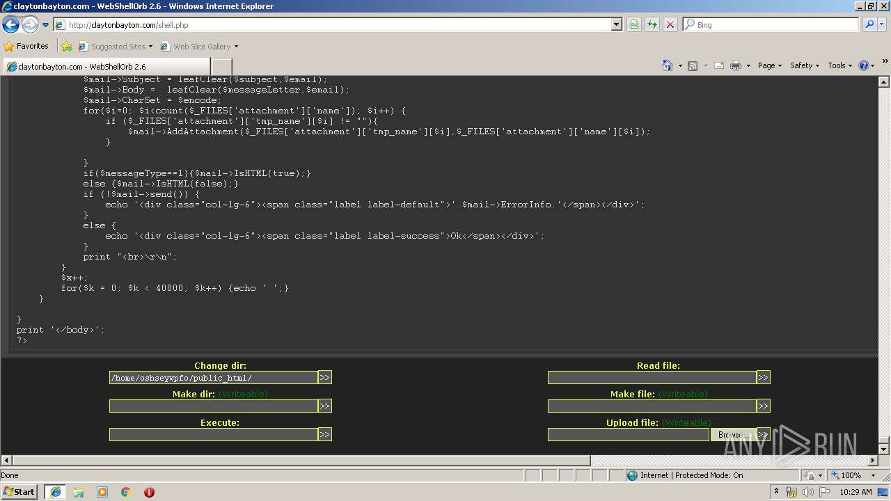This screenshot has width=891, height=501.
Task: Expand the Print options dropdown arrow
Action: (748, 65)
